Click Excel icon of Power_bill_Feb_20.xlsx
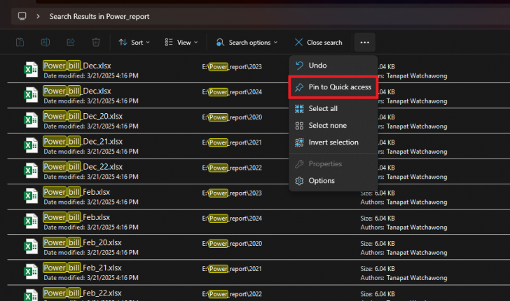This screenshot has height=301, width=510. point(31,247)
